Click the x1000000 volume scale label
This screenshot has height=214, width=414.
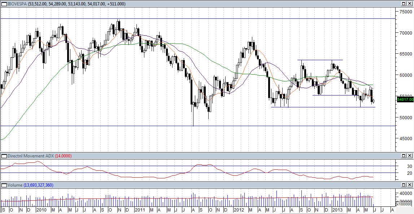click(x=405, y=204)
